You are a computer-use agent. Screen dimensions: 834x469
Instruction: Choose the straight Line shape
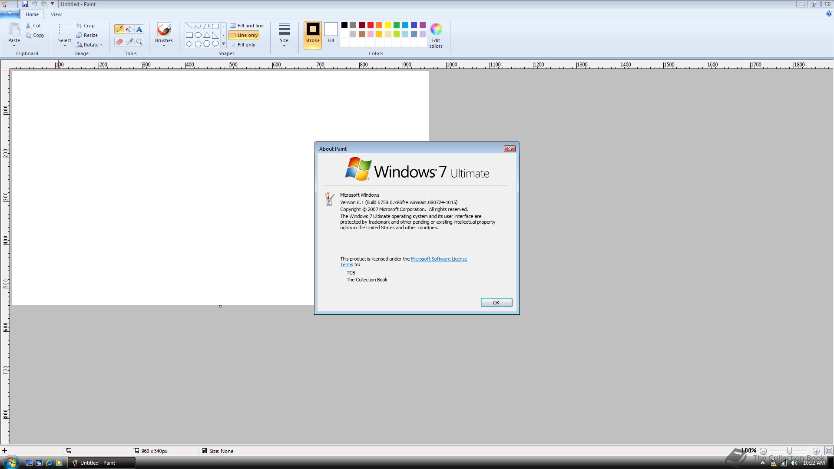click(189, 26)
